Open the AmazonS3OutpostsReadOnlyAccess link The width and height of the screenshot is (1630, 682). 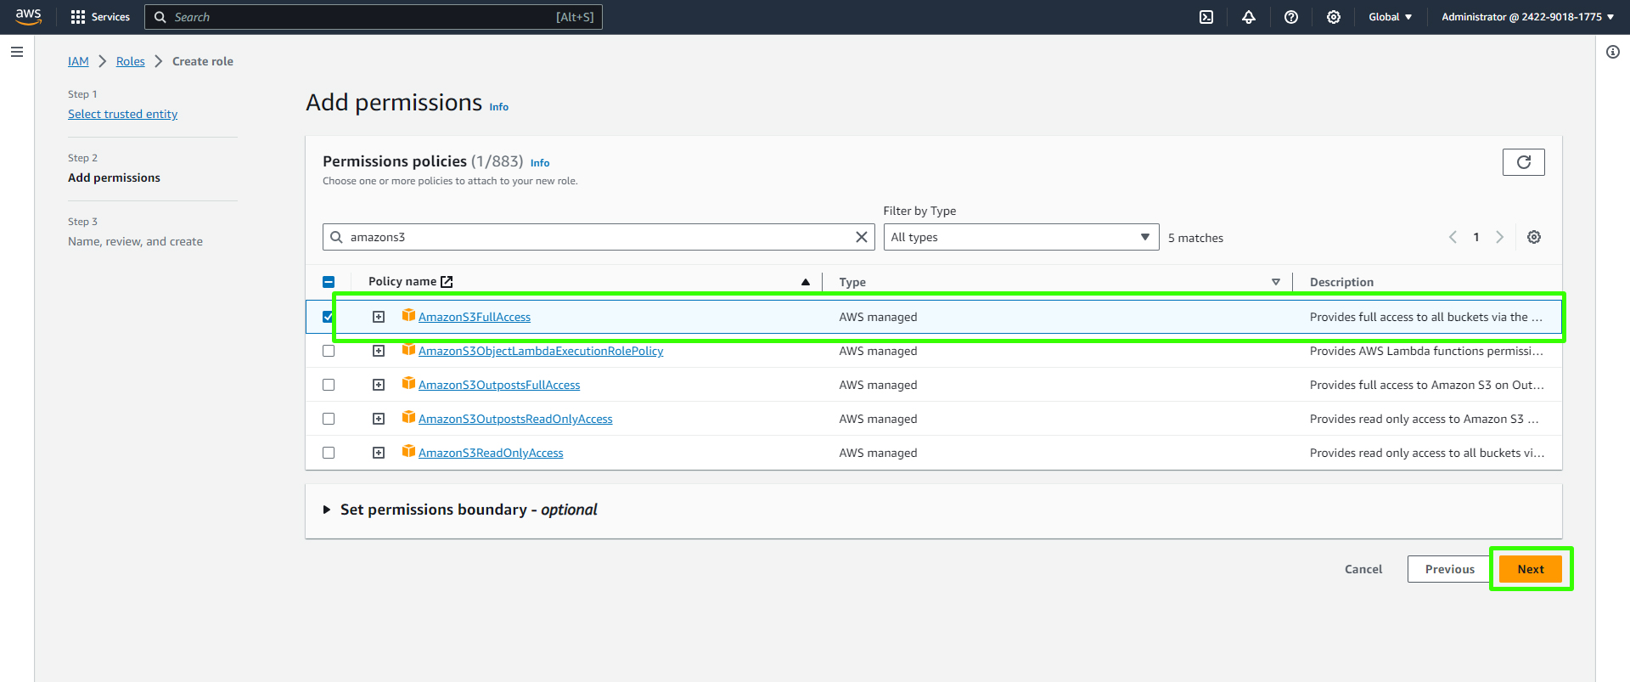(515, 419)
